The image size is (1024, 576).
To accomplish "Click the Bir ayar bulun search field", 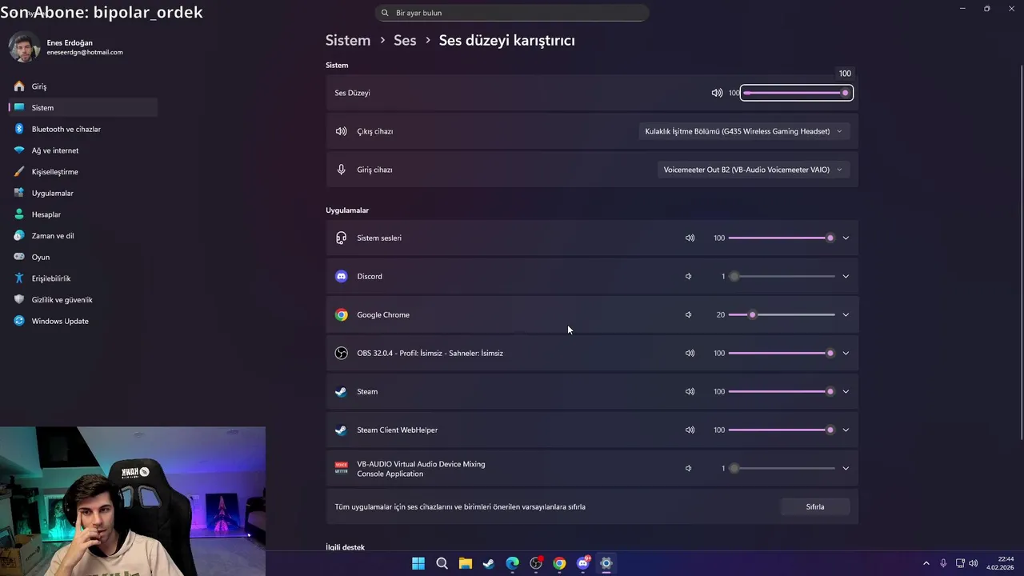I will [x=512, y=13].
